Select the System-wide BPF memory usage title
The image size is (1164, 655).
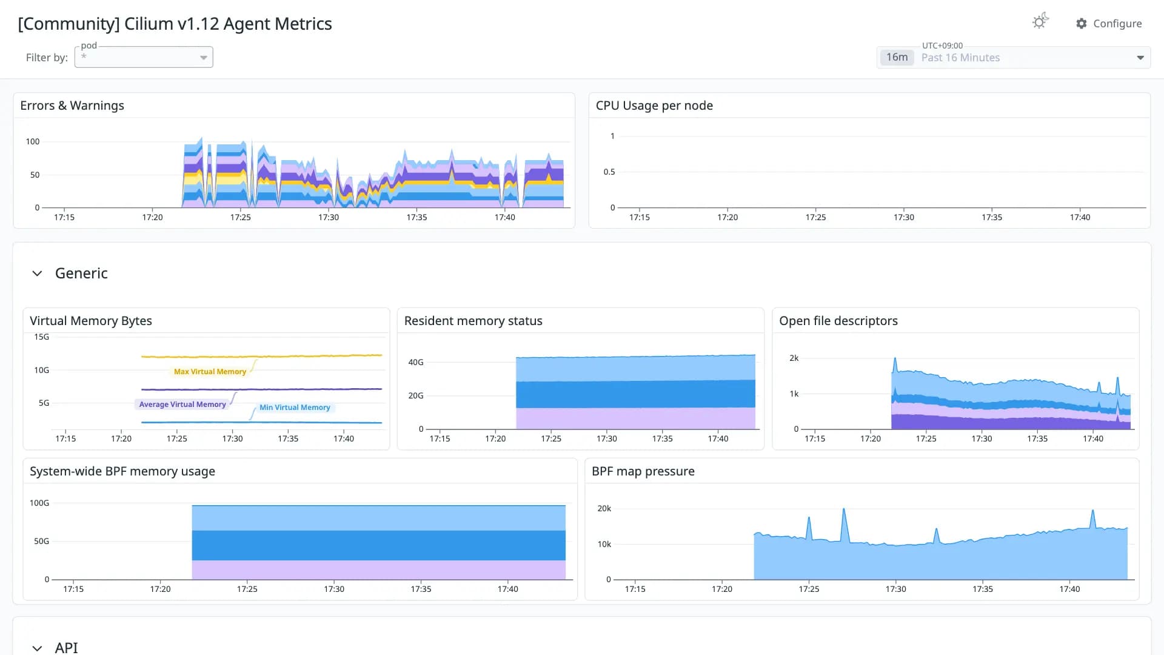coord(122,471)
